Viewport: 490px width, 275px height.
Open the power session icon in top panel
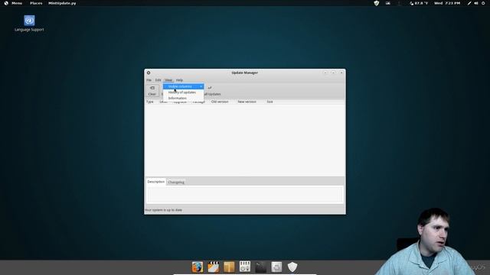[x=483, y=3]
